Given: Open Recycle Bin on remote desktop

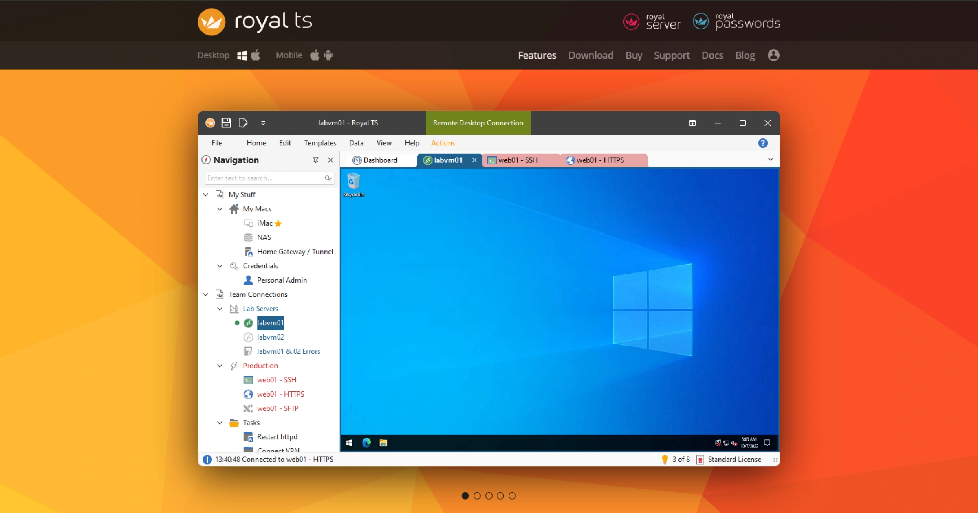Looking at the screenshot, I should [x=353, y=185].
